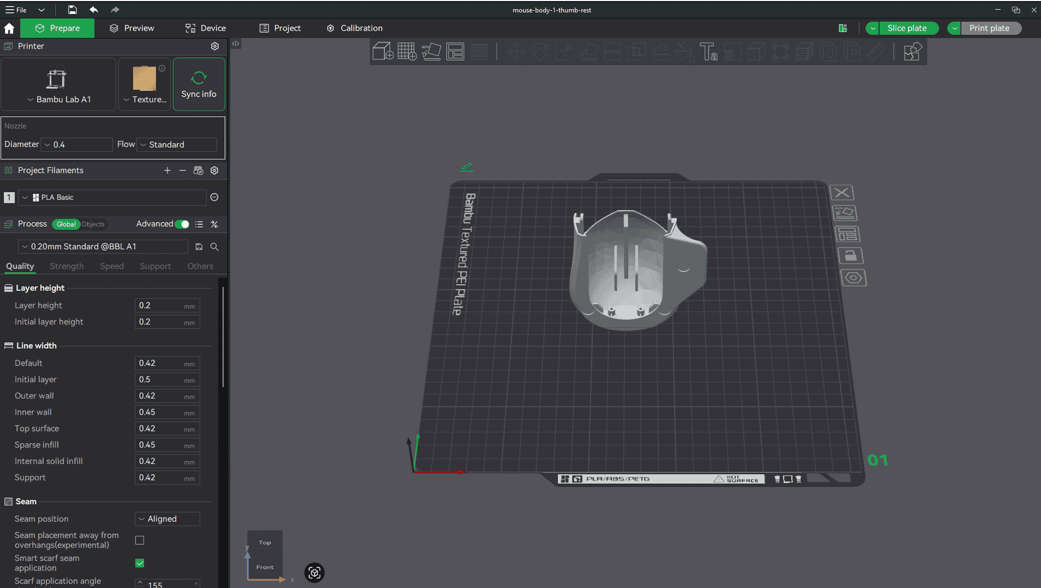Viewport: 1041px width, 588px height.
Task: Open the Strength settings tab
Action: point(67,266)
